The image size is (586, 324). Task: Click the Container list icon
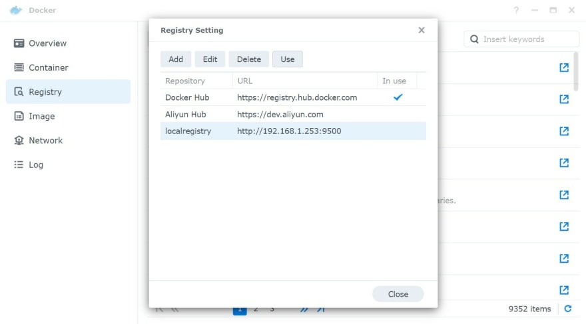click(x=19, y=67)
